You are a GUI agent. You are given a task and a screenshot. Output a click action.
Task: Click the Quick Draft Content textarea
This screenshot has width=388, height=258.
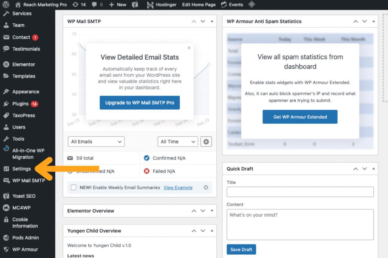pyautogui.click(x=300, y=224)
